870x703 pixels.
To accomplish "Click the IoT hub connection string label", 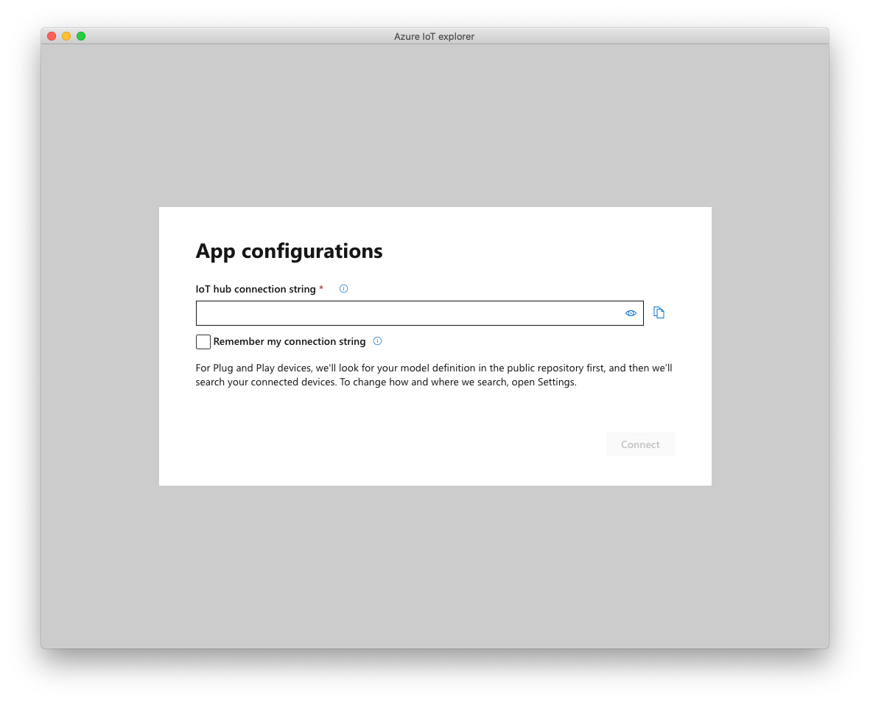I will [x=256, y=289].
